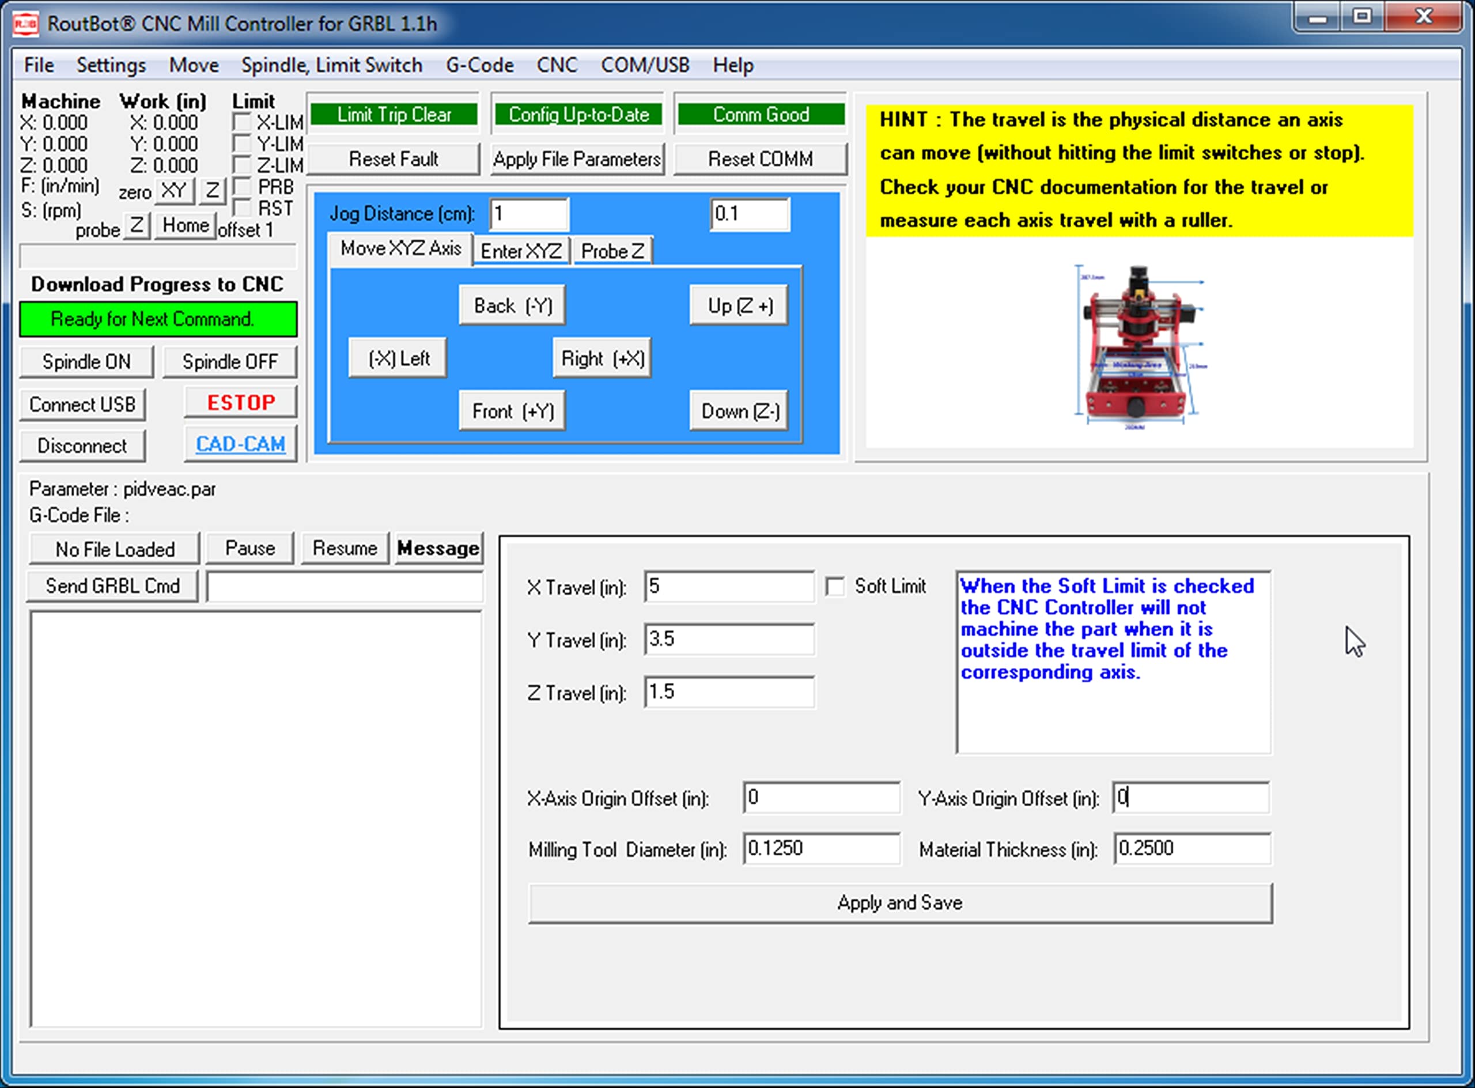The height and width of the screenshot is (1088, 1475).
Task: Click the Reset COMM button
Action: point(761,158)
